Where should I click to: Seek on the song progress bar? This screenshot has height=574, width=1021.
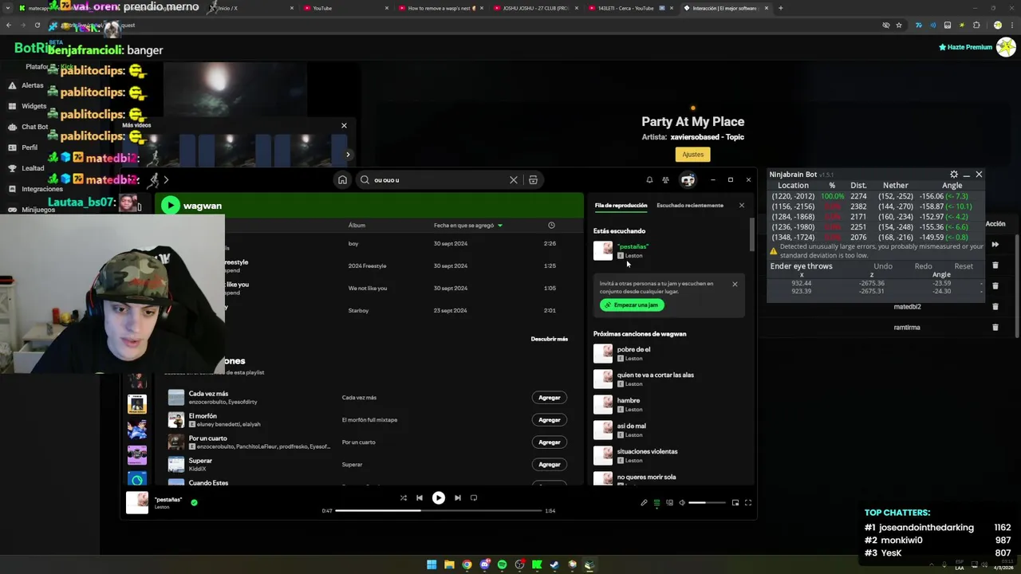439,511
